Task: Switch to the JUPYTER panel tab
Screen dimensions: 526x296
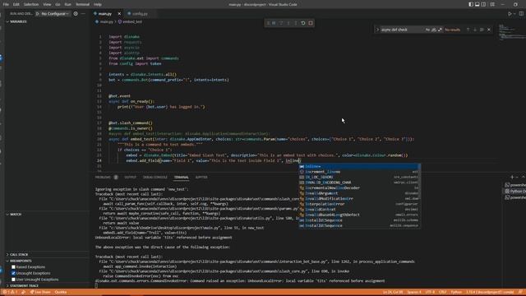Action: coord(201,178)
